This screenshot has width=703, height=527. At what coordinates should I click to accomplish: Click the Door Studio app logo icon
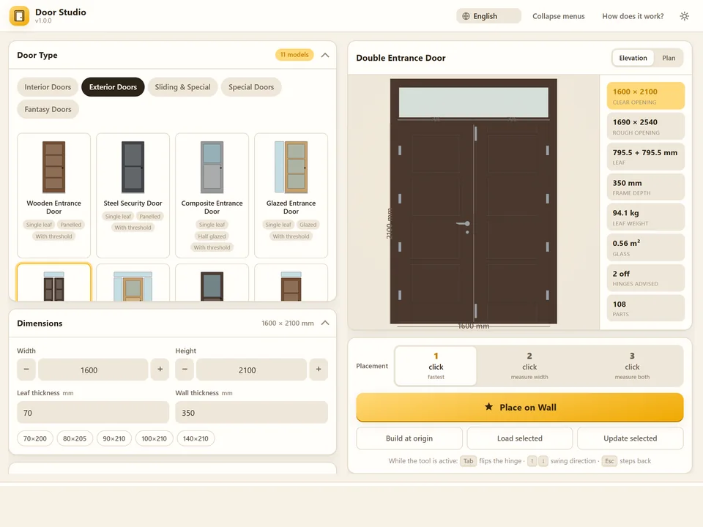[19, 16]
